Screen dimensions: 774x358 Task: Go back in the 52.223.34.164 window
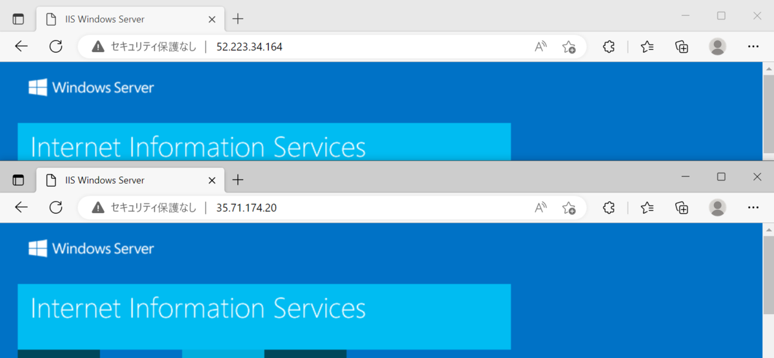(x=21, y=46)
